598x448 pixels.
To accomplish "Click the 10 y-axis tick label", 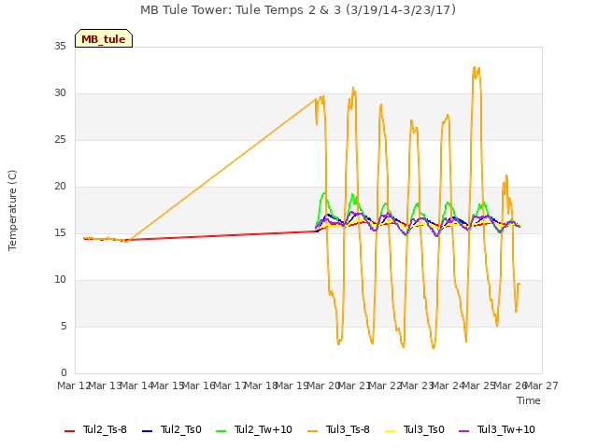I will tap(60, 280).
